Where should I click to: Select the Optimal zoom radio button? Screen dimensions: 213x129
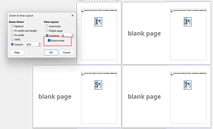12,26
